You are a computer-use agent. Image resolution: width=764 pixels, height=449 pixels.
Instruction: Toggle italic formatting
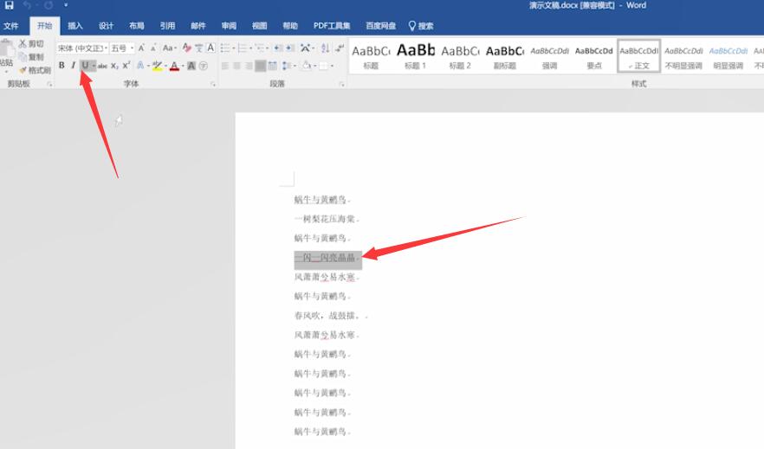(x=73, y=65)
